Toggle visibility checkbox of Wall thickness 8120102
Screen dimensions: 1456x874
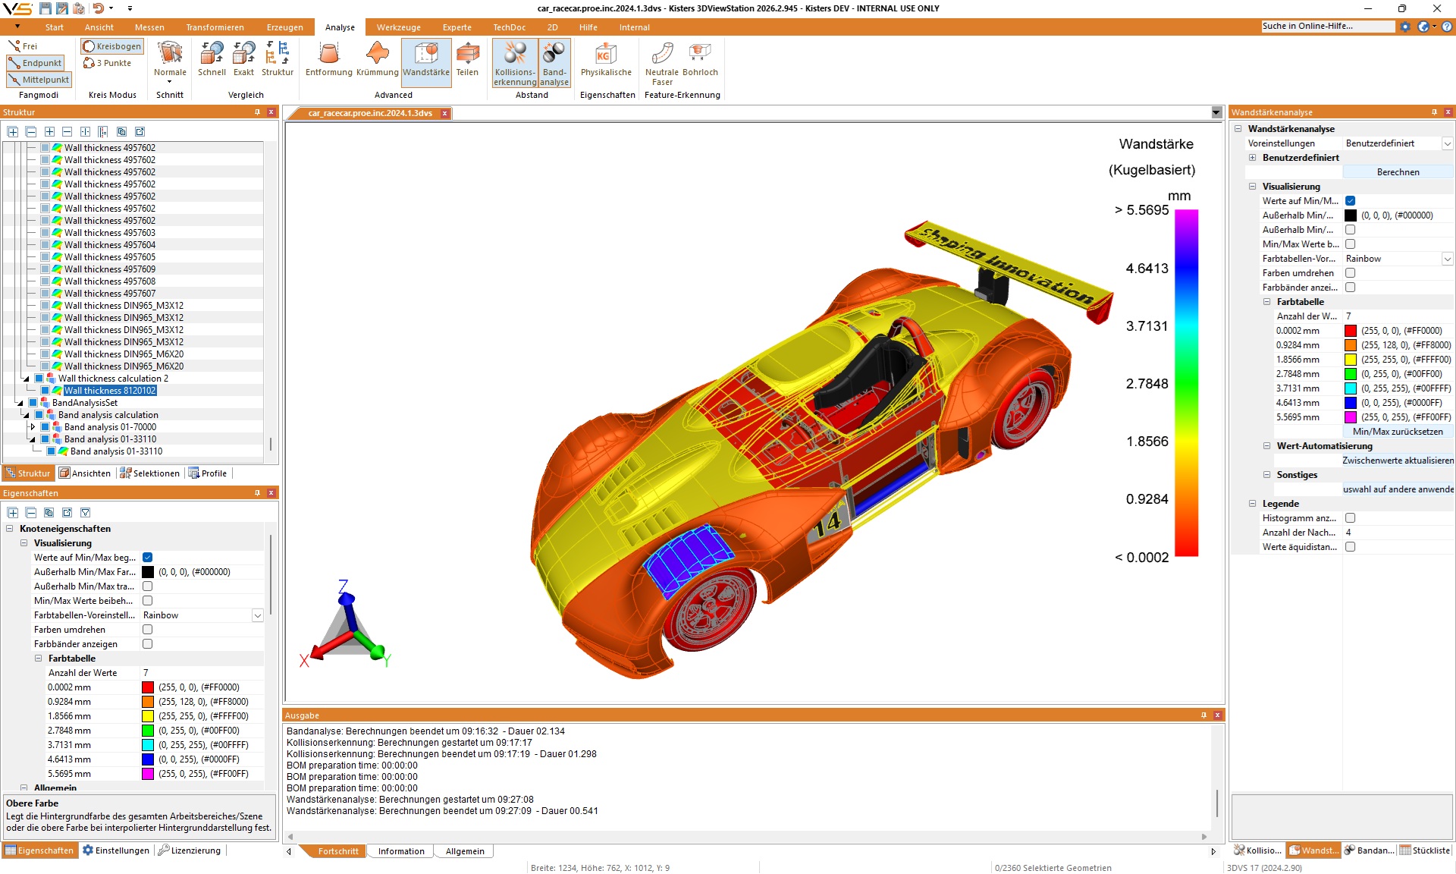(x=45, y=391)
